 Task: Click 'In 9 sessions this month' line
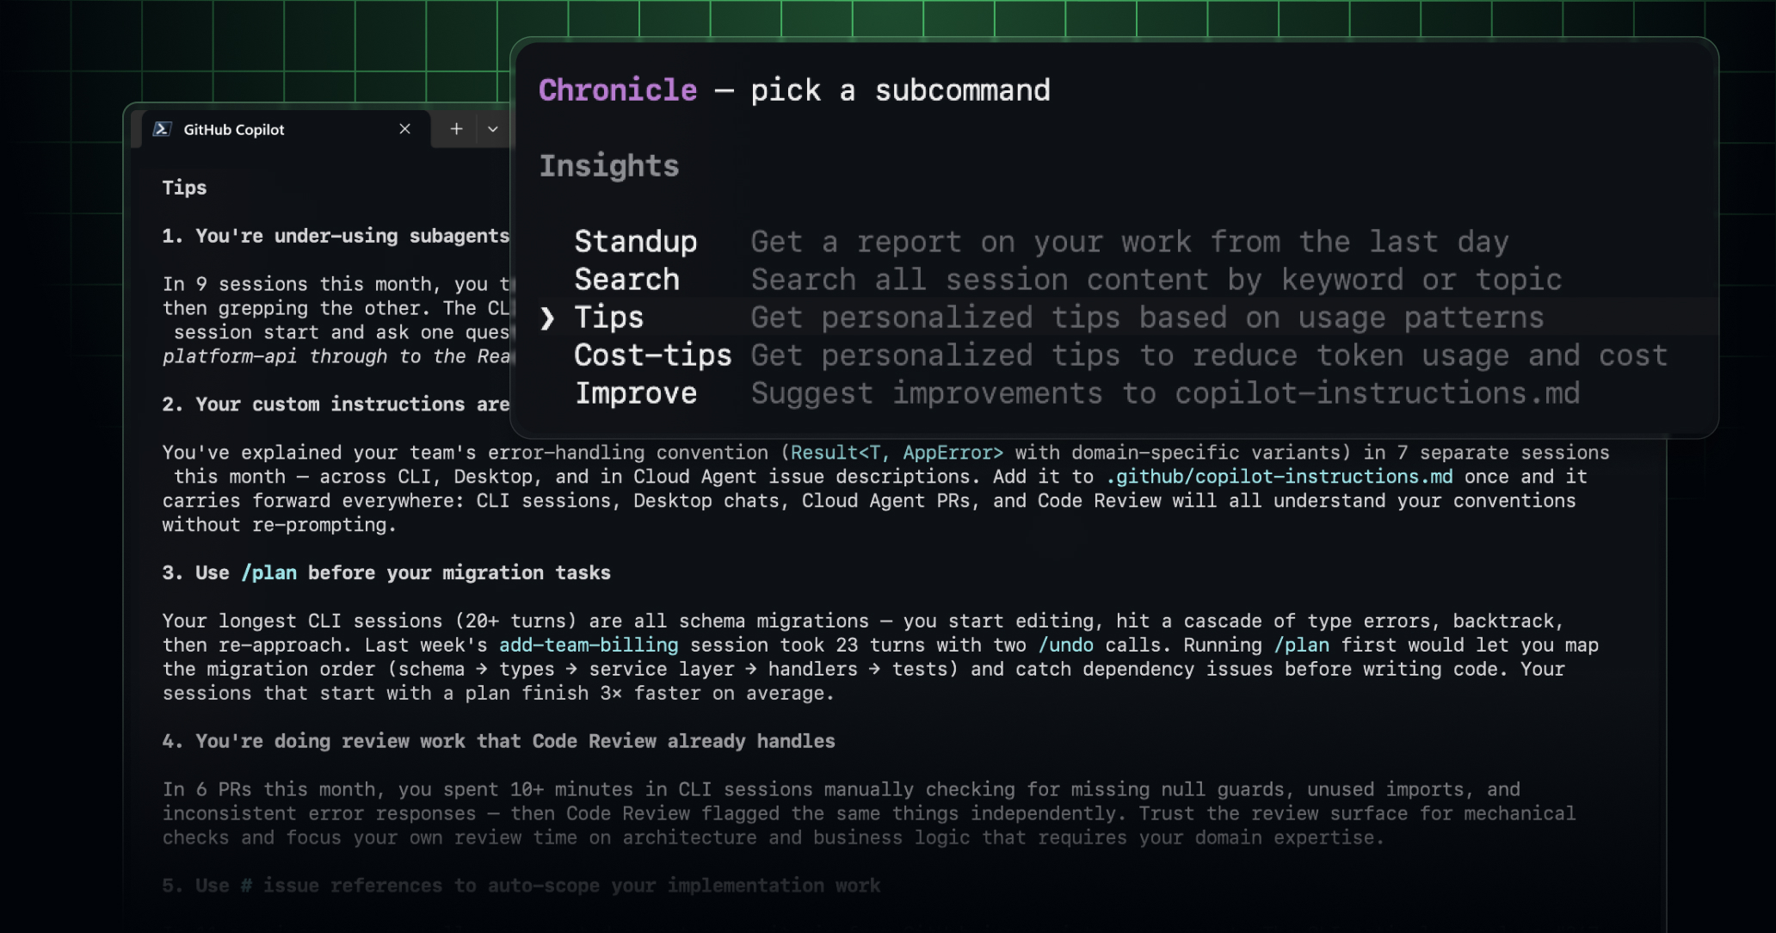tap(336, 284)
